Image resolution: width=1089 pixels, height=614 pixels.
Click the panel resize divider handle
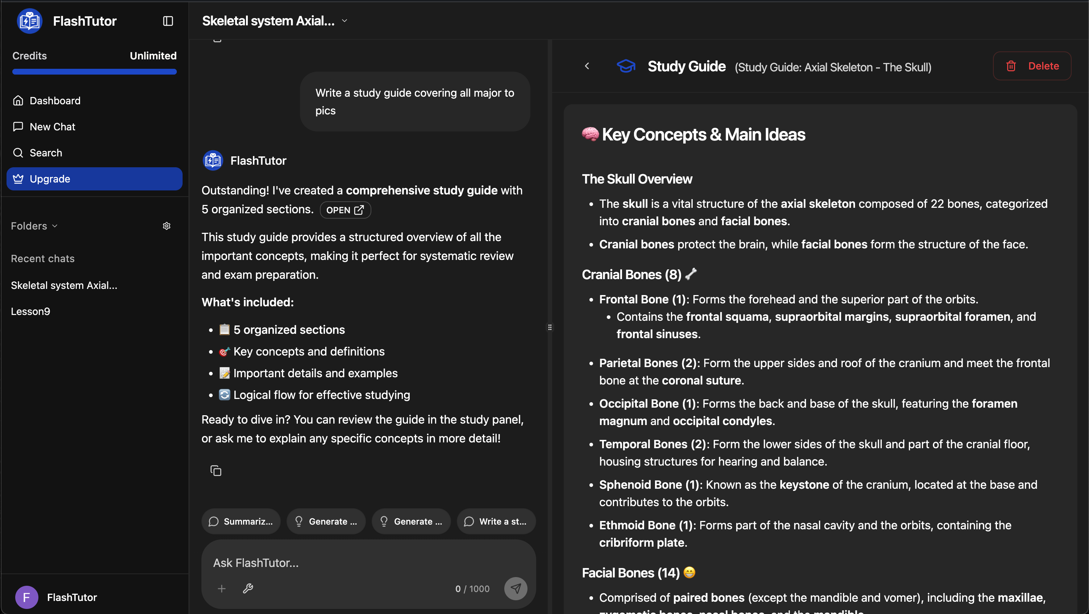tap(550, 327)
